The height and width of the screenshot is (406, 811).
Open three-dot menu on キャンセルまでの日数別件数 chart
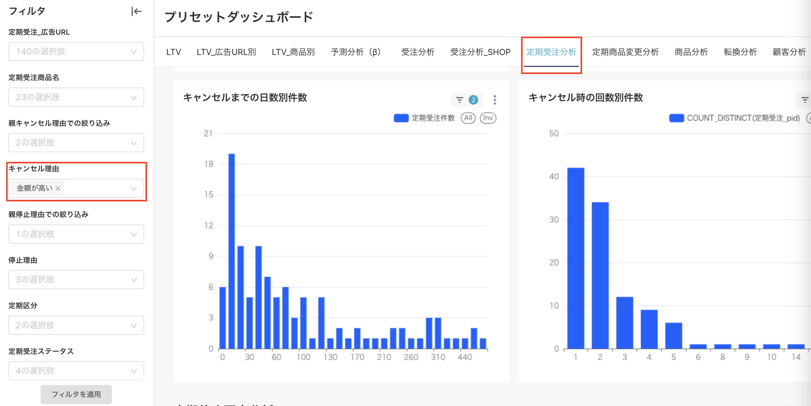click(495, 100)
